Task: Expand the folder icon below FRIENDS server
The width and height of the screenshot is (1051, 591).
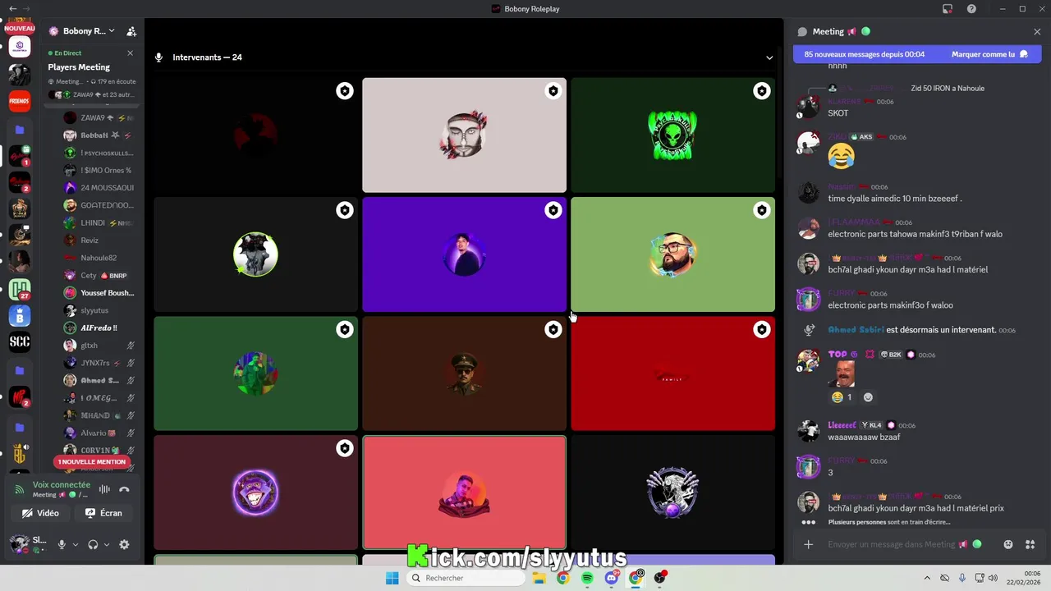Action: pos(20,129)
